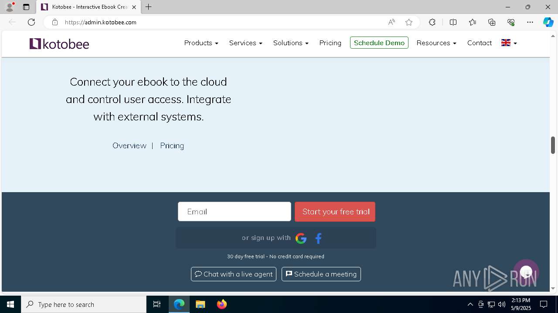
Task: Open the language flag selector
Action: pyautogui.click(x=509, y=43)
